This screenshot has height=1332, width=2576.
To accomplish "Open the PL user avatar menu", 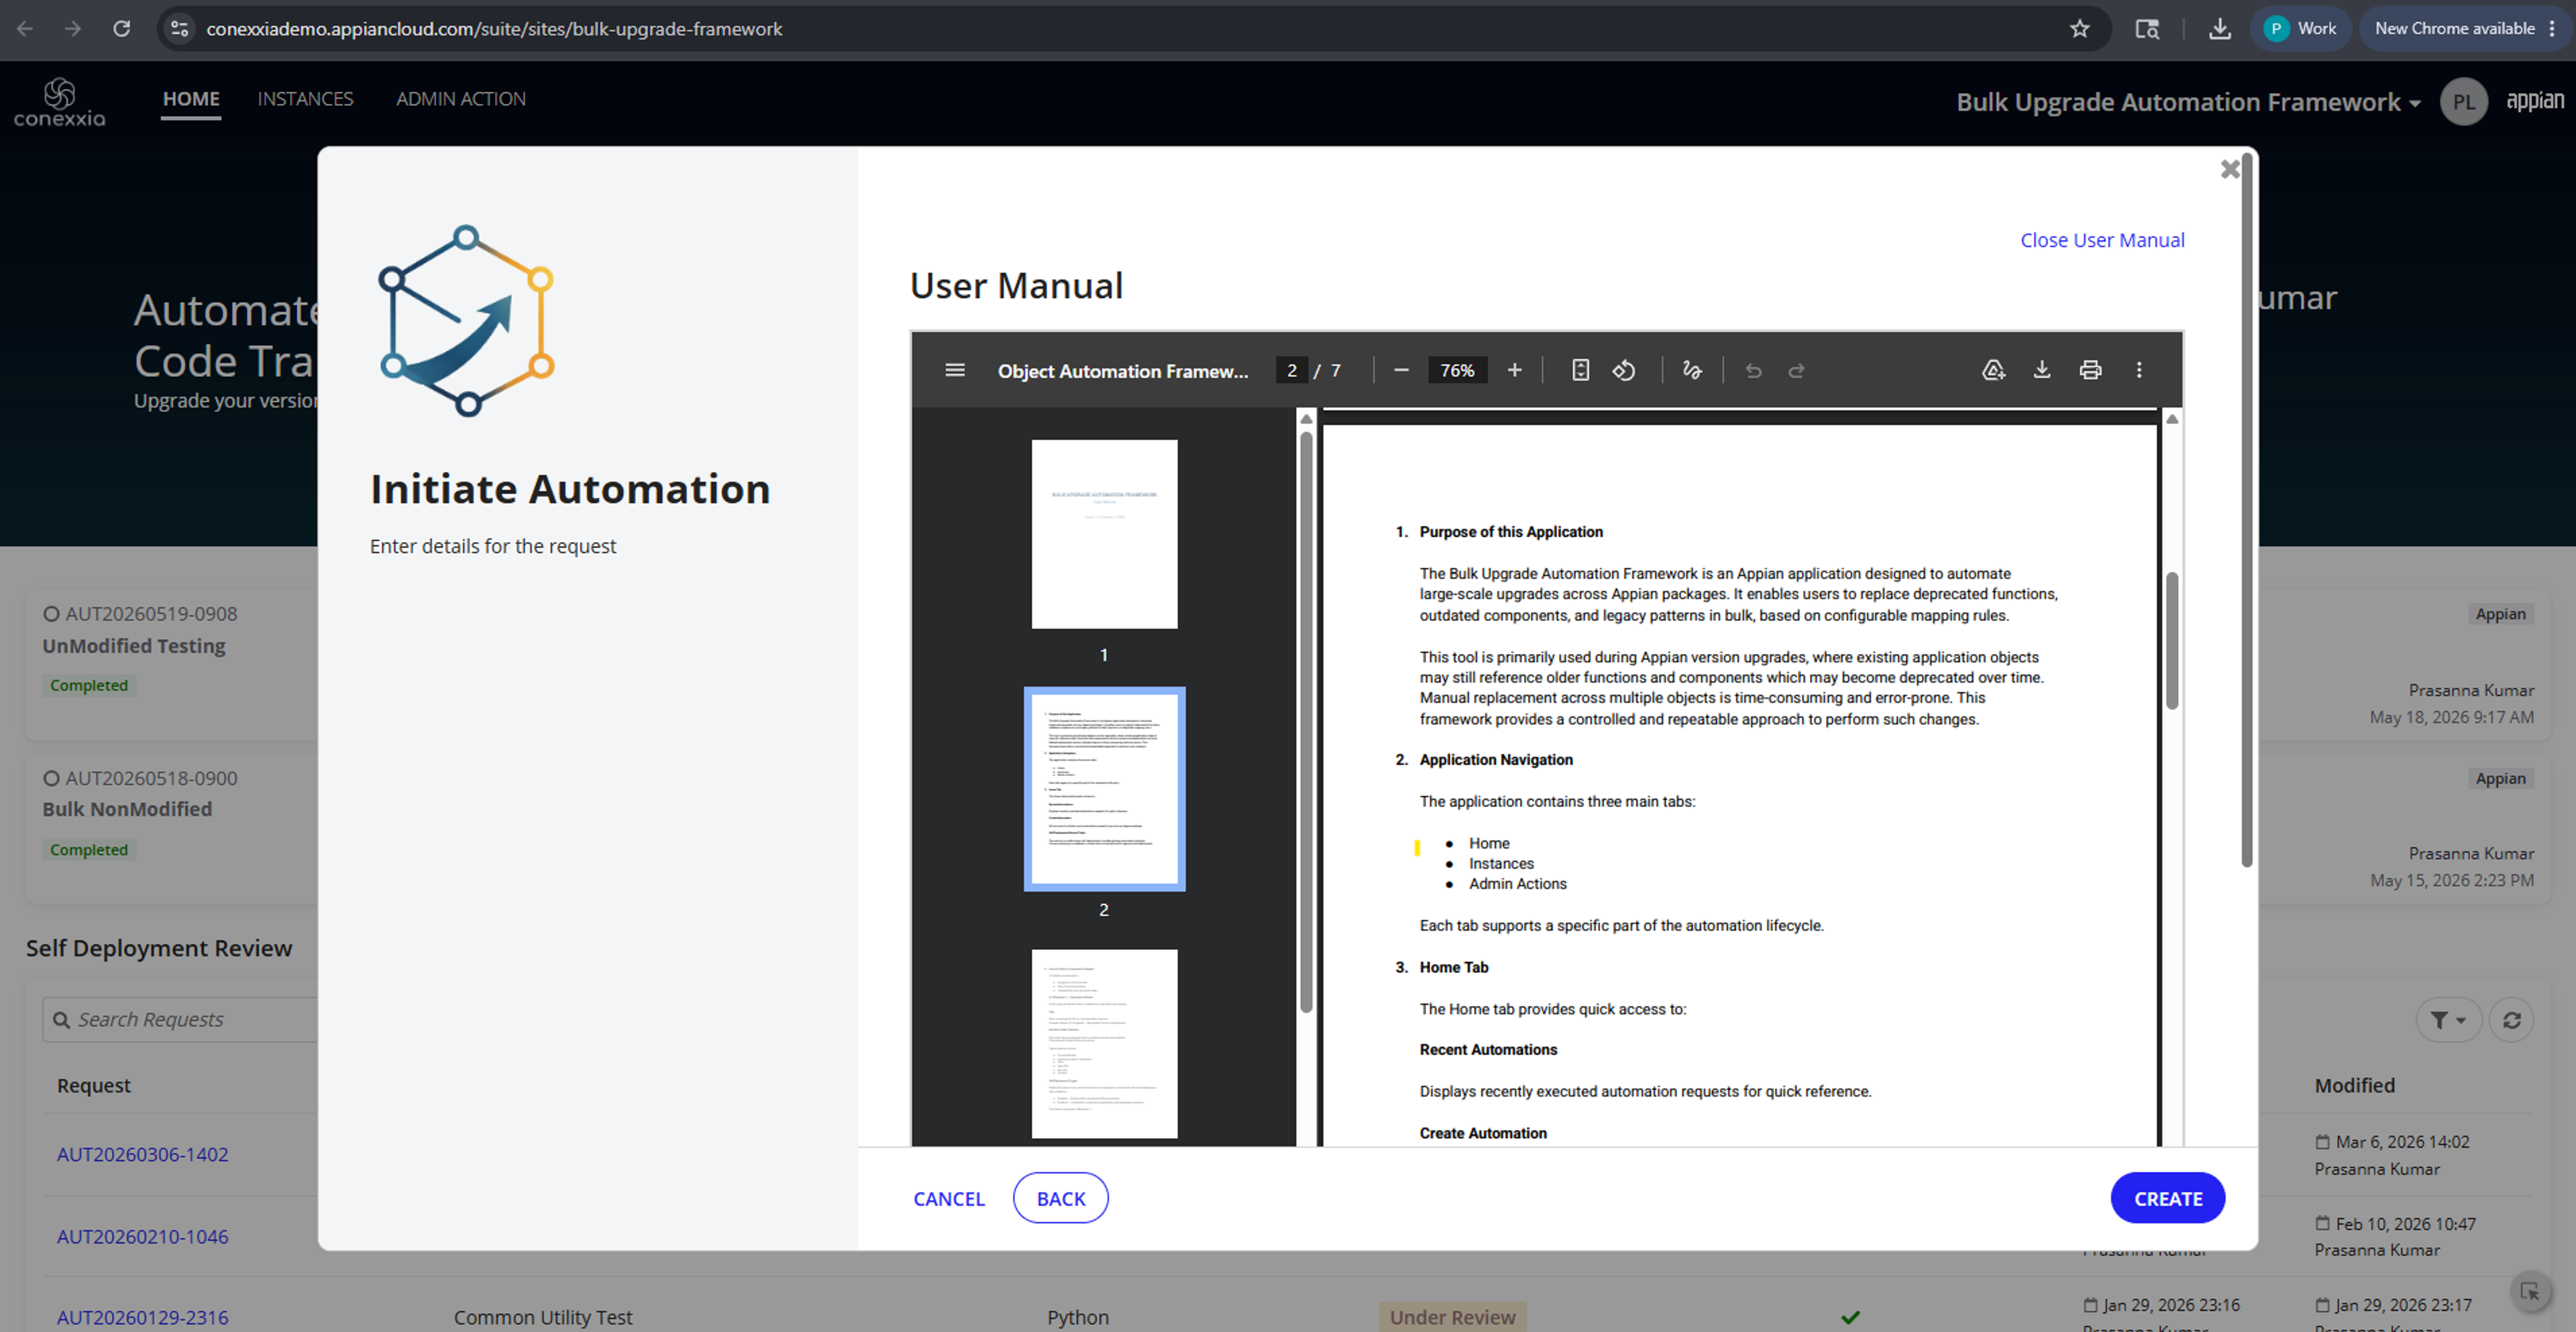I will 2463,101.
